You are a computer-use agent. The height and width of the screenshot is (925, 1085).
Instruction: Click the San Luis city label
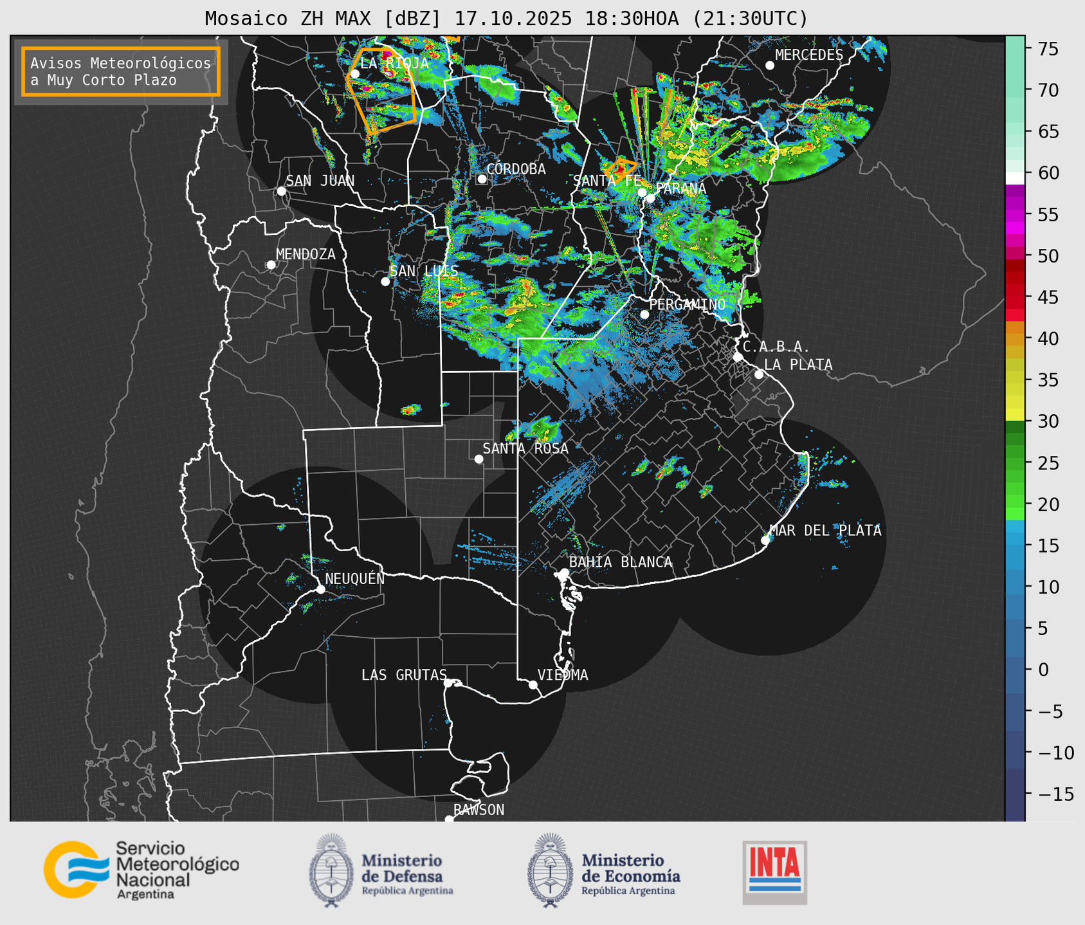click(x=424, y=271)
